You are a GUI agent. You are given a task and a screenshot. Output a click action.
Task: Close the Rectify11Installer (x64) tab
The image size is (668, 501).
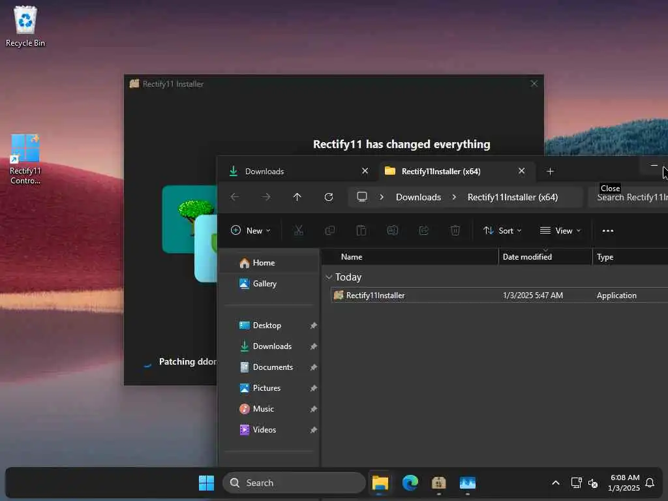click(521, 171)
